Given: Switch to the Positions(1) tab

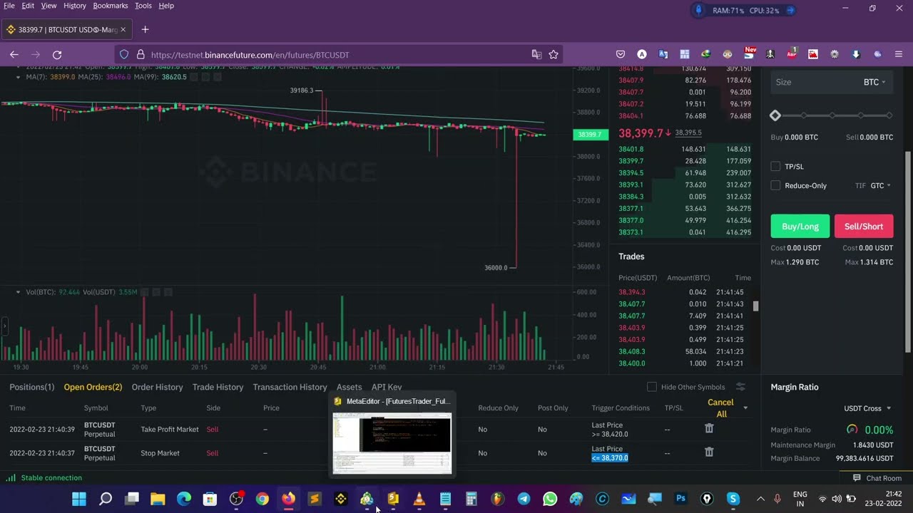Looking at the screenshot, I should (x=32, y=387).
